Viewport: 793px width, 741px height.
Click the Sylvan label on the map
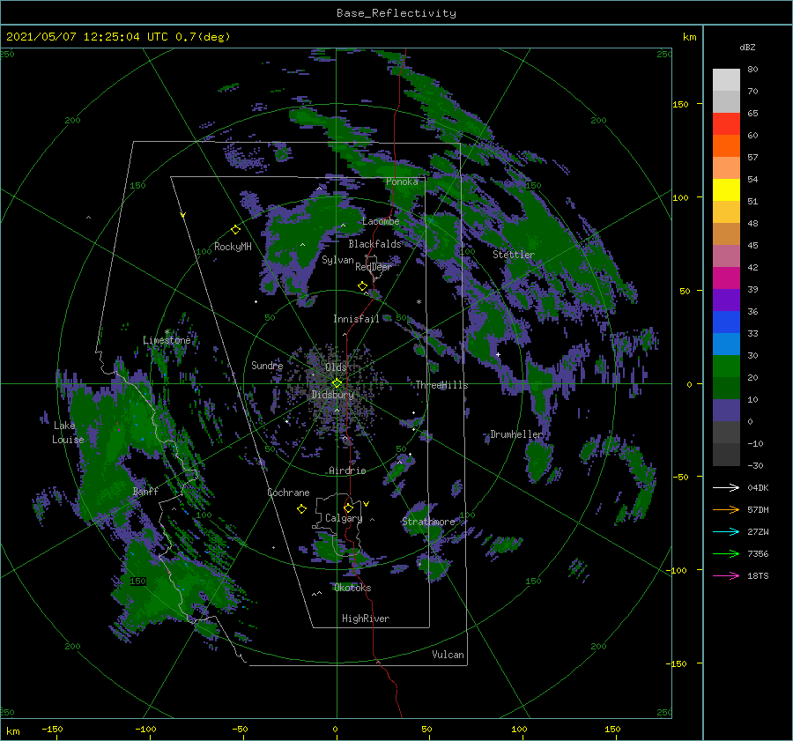(337, 260)
